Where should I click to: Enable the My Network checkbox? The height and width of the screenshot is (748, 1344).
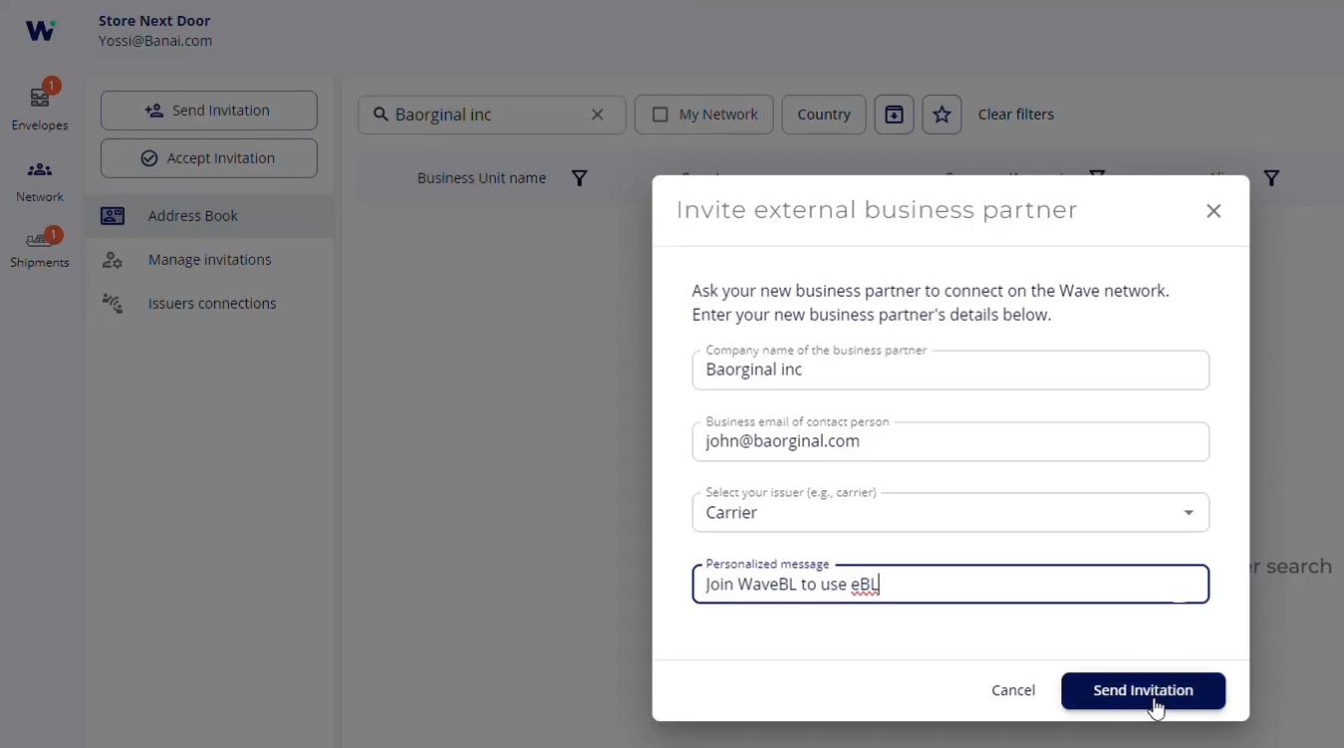(660, 115)
